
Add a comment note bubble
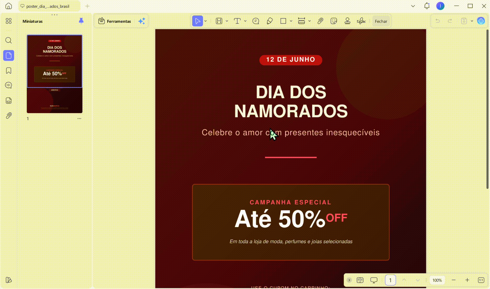256,21
